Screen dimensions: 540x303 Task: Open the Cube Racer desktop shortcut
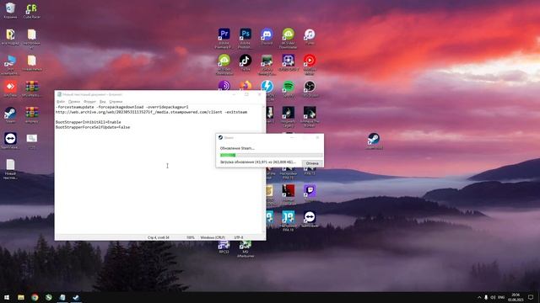pyautogui.click(x=32, y=10)
